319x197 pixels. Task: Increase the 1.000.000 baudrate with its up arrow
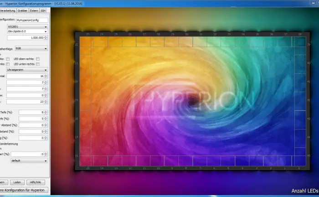(46, 36)
